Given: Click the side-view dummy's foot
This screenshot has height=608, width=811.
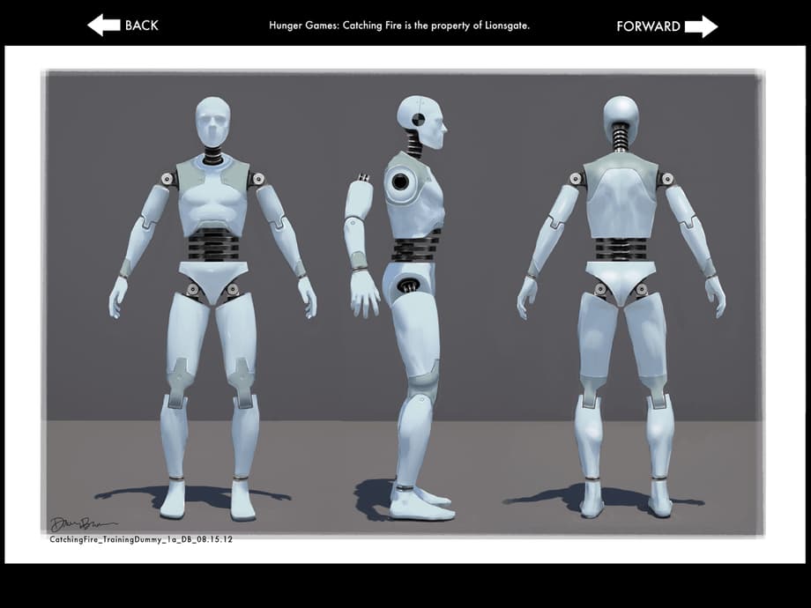Looking at the screenshot, I should (420, 505).
